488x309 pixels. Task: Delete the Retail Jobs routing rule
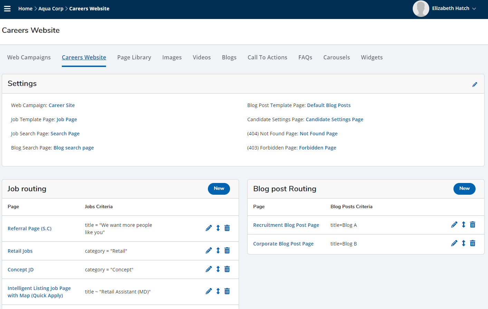coord(227,250)
